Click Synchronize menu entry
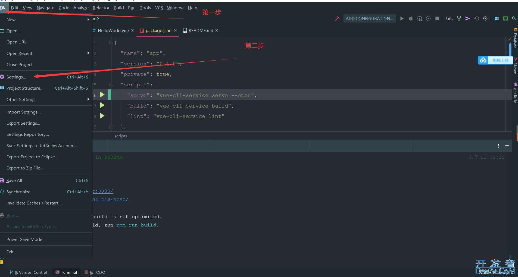The height and width of the screenshot is (277, 518). tap(46, 192)
